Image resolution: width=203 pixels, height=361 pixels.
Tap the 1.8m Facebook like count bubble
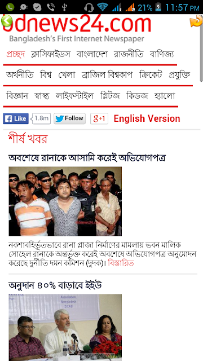tap(41, 118)
